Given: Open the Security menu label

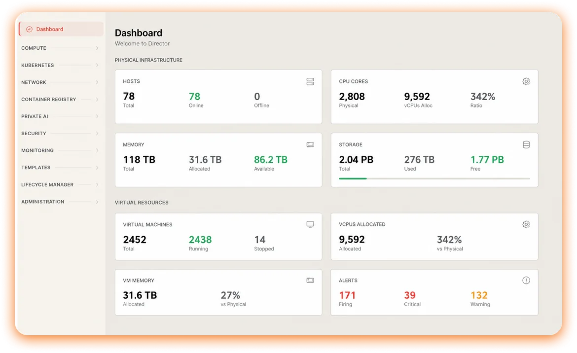Looking at the screenshot, I should coord(34,134).
